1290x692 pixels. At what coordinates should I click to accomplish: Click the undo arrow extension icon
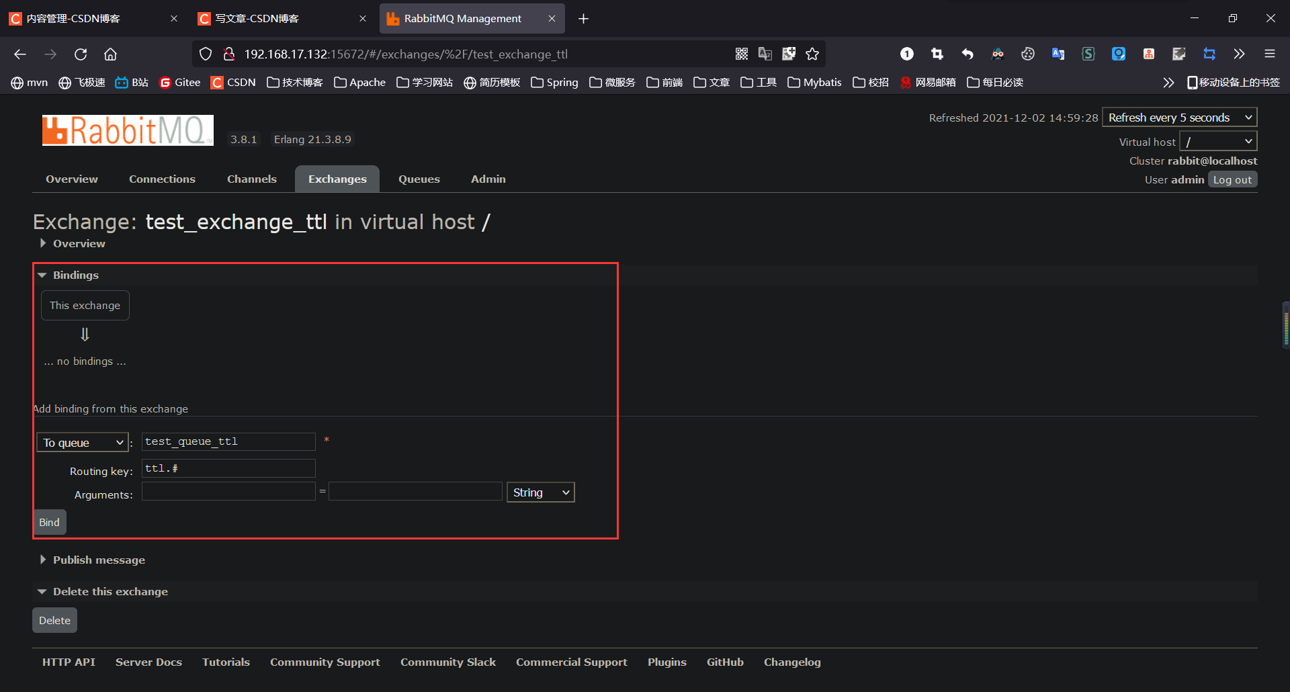point(967,54)
